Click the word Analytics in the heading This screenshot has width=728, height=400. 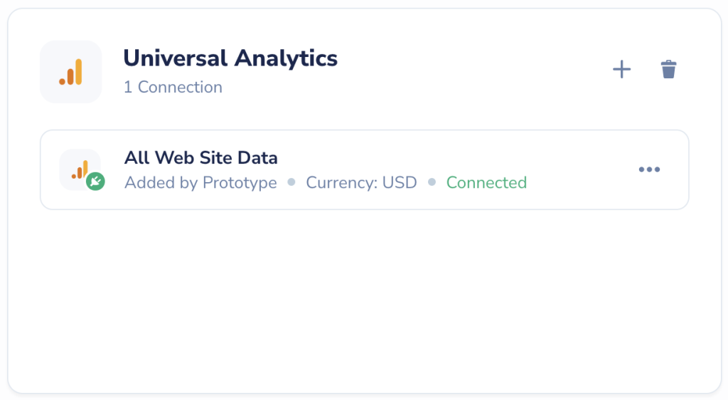[286, 58]
